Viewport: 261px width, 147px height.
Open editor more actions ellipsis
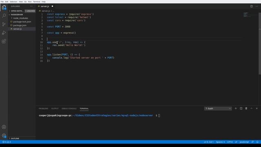pyautogui.click(x=257, y=7)
